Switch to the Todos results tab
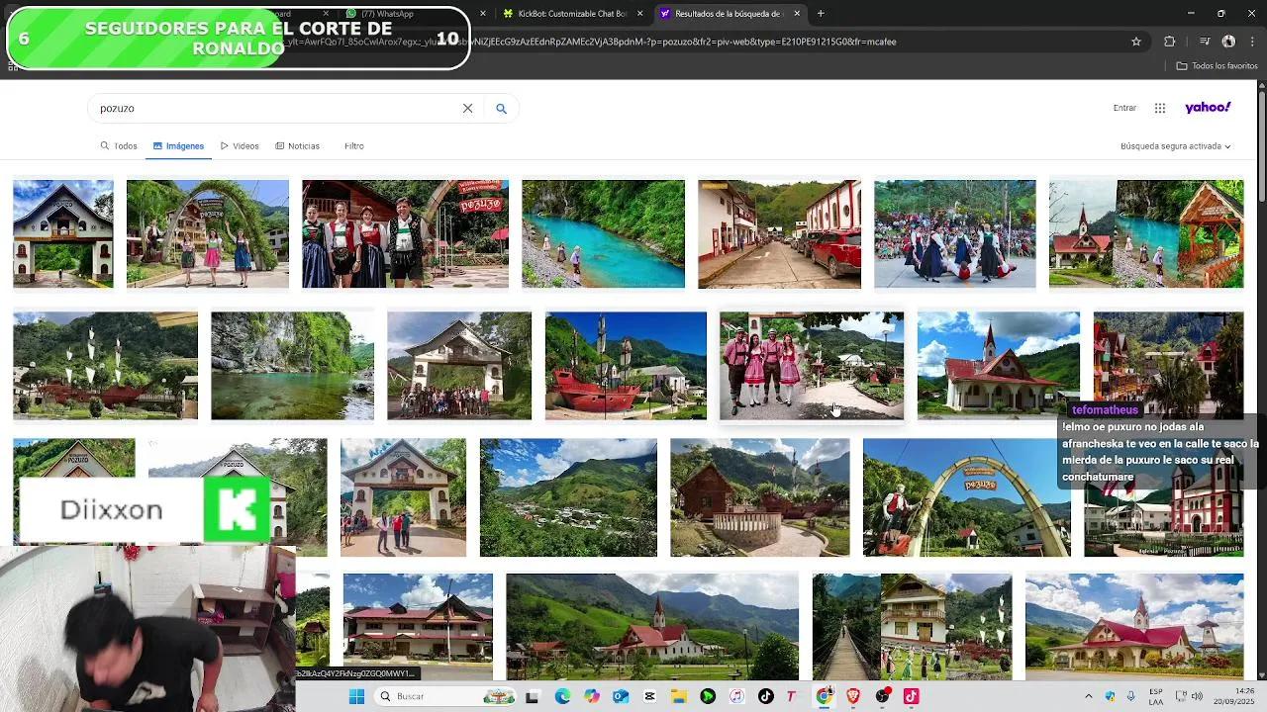 coord(119,145)
